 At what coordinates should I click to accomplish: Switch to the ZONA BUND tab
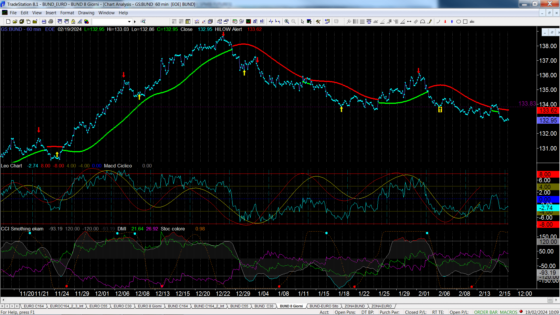point(355,306)
